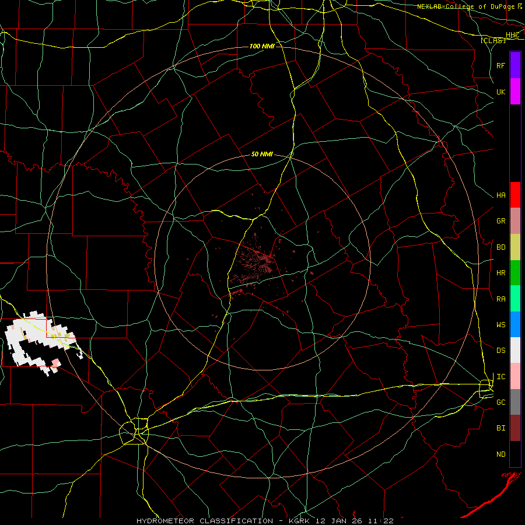Click the ND legend label
The image size is (525, 525).
tap(501, 454)
